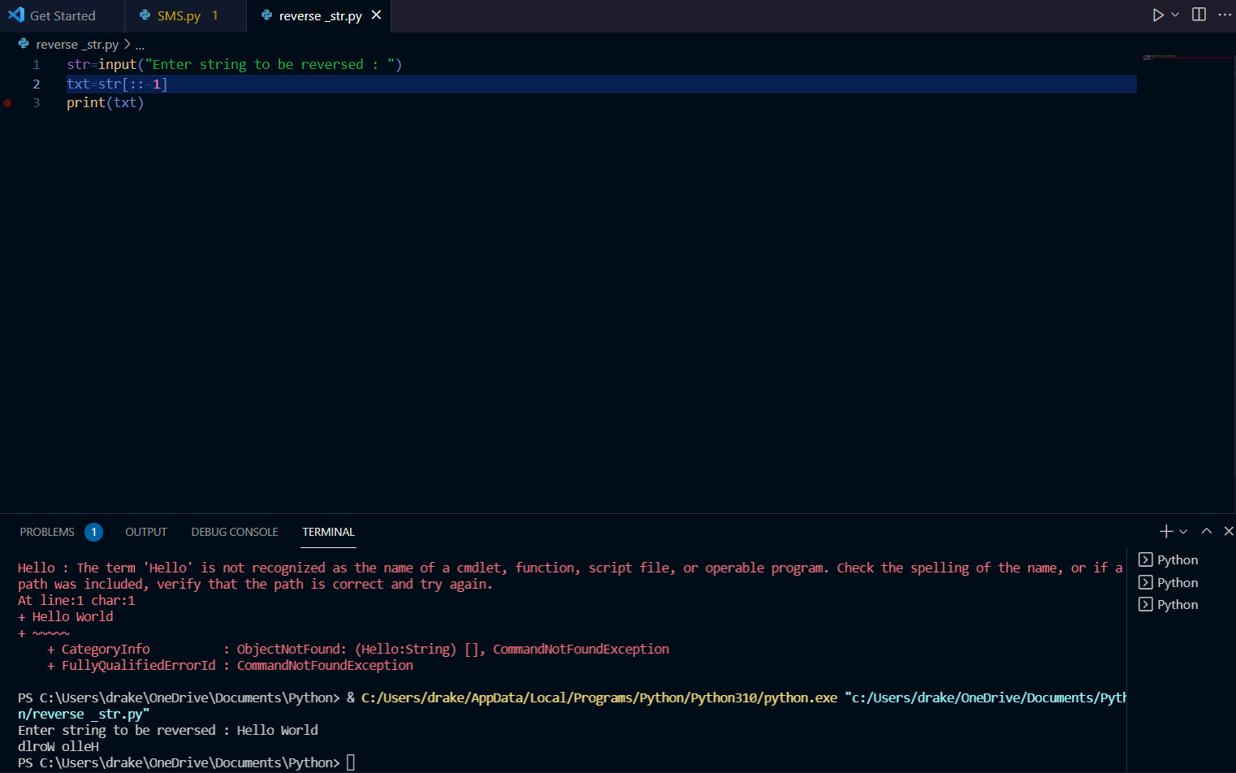Place cursor in the input prompt string
1236x773 pixels.
coord(270,64)
